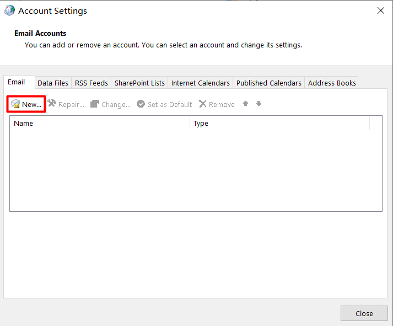Click inside the empty accounts list

tap(196, 171)
